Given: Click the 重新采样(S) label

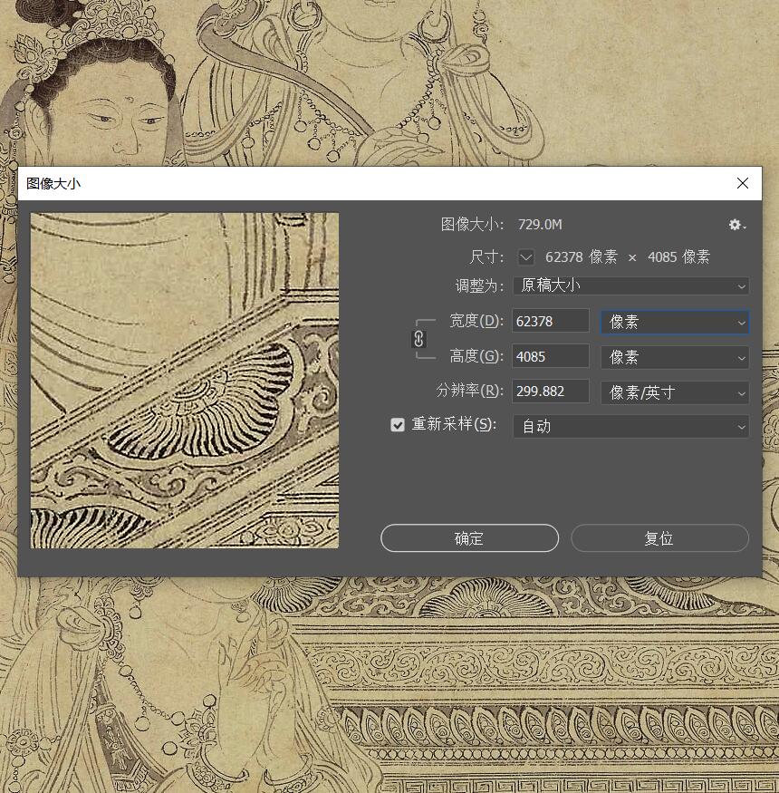Looking at the screenshot, I should pos(454,424).
